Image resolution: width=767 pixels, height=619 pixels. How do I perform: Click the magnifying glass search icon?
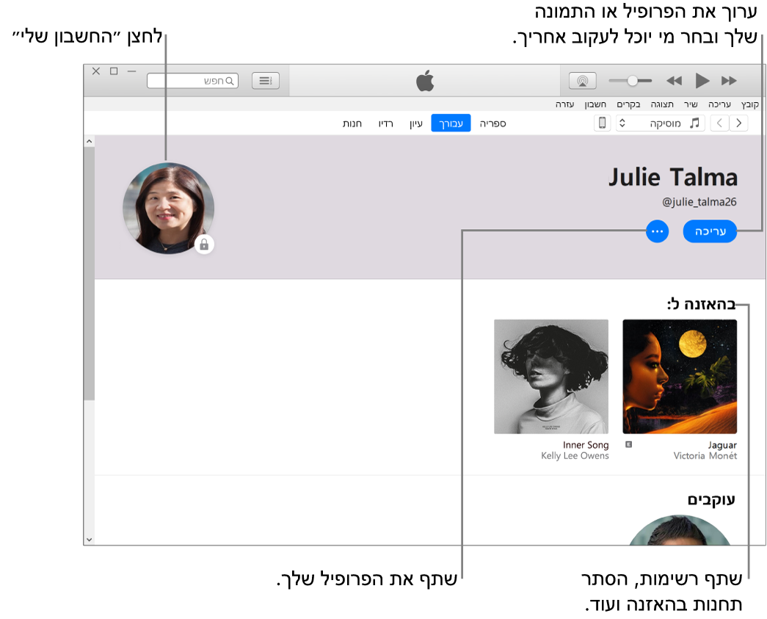(230, 81)
